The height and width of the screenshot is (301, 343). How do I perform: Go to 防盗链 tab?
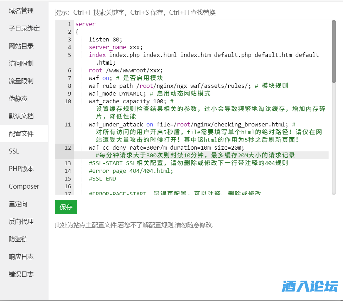(x=18, y=239)
